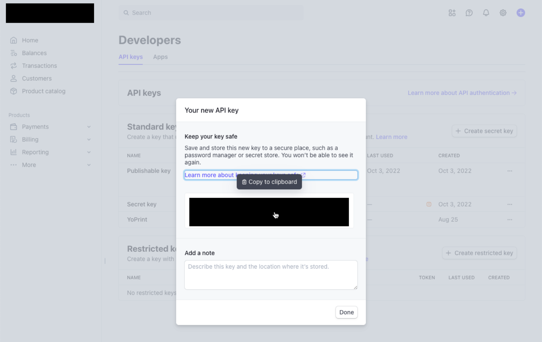Click the Payments wallet icon

pyautogui.click(x=13, y=127)
